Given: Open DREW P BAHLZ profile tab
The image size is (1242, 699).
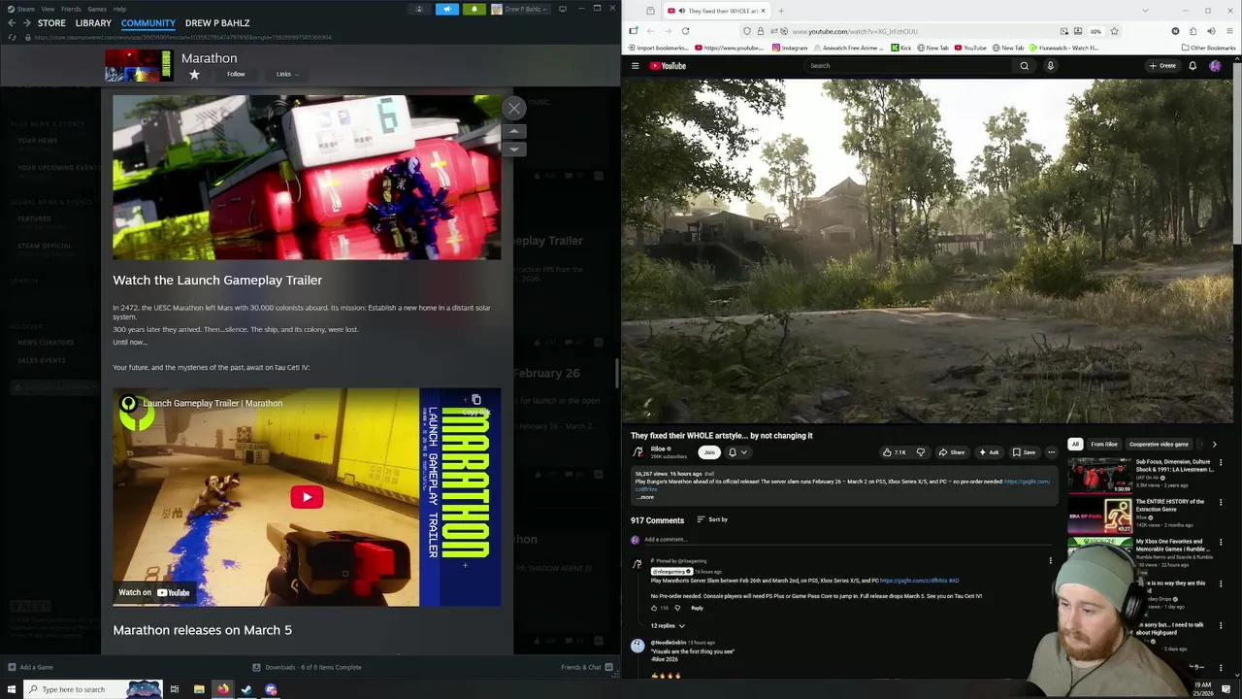Looking at the screenshot, I should coord(217,22).
